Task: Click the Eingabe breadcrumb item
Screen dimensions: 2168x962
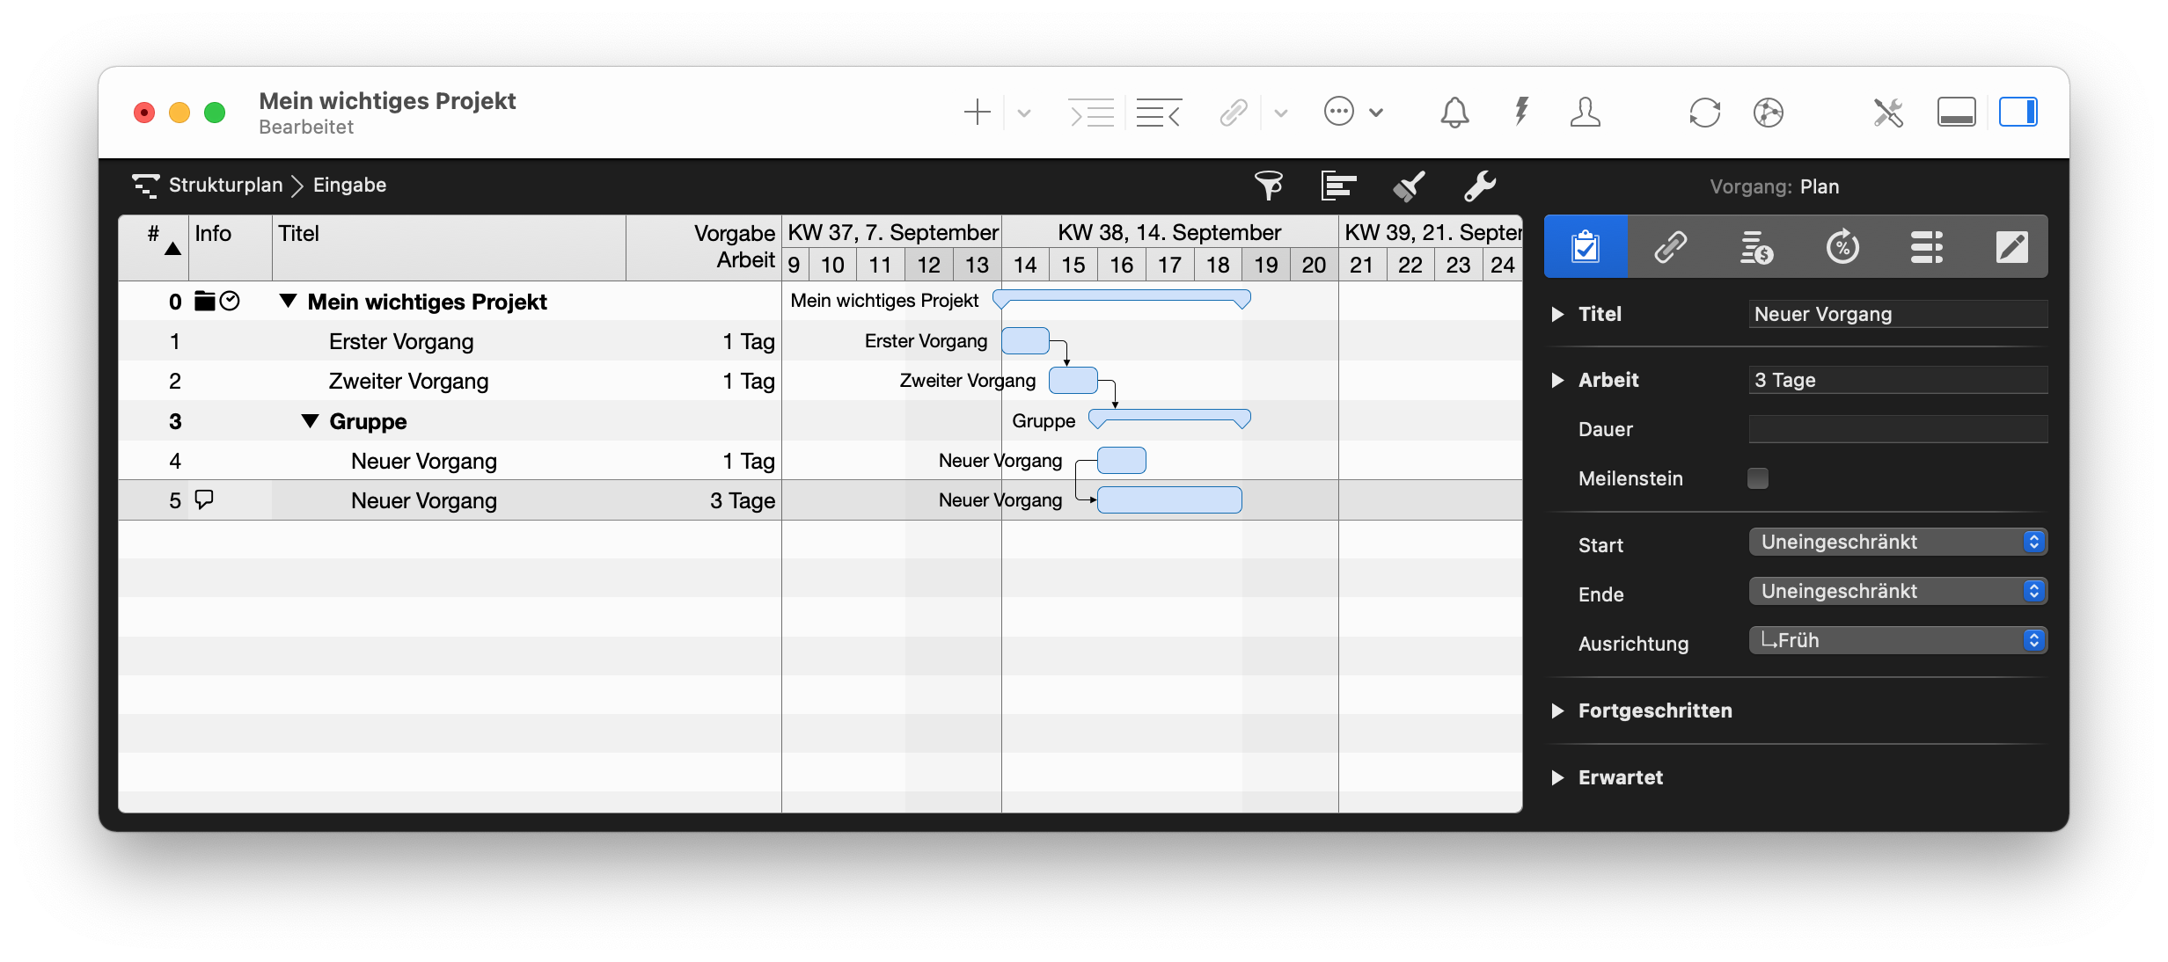Action: pyautogui.click(x=349, y=185)
